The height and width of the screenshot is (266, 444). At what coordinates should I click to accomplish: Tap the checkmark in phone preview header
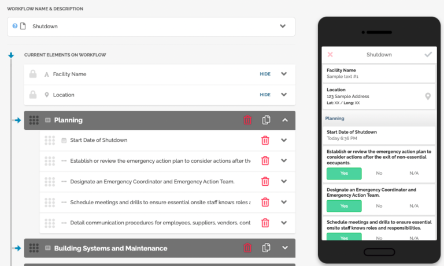pos(428,54)
